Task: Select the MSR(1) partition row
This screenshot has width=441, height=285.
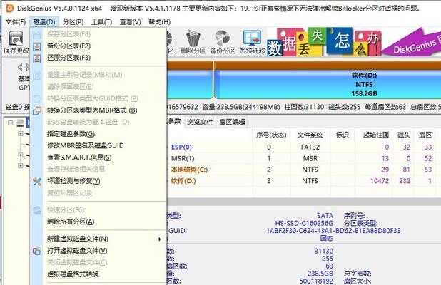Action: click(304, 158)
